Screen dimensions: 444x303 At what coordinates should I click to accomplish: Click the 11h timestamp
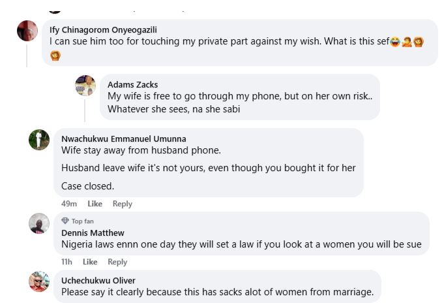click(x=67, y=262)
